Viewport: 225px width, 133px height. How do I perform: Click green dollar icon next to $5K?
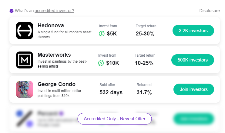click(x=102, y=34)
